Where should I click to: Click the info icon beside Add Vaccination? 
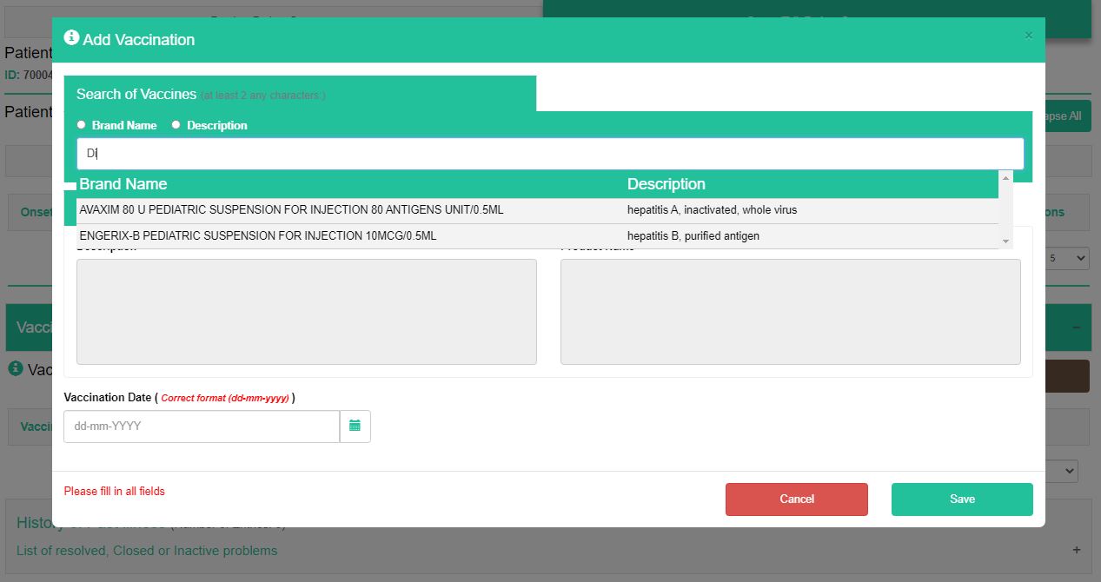pyautogui.click(x=72, y=38)
